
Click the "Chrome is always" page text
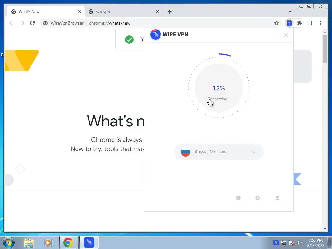tap(116, 140)
